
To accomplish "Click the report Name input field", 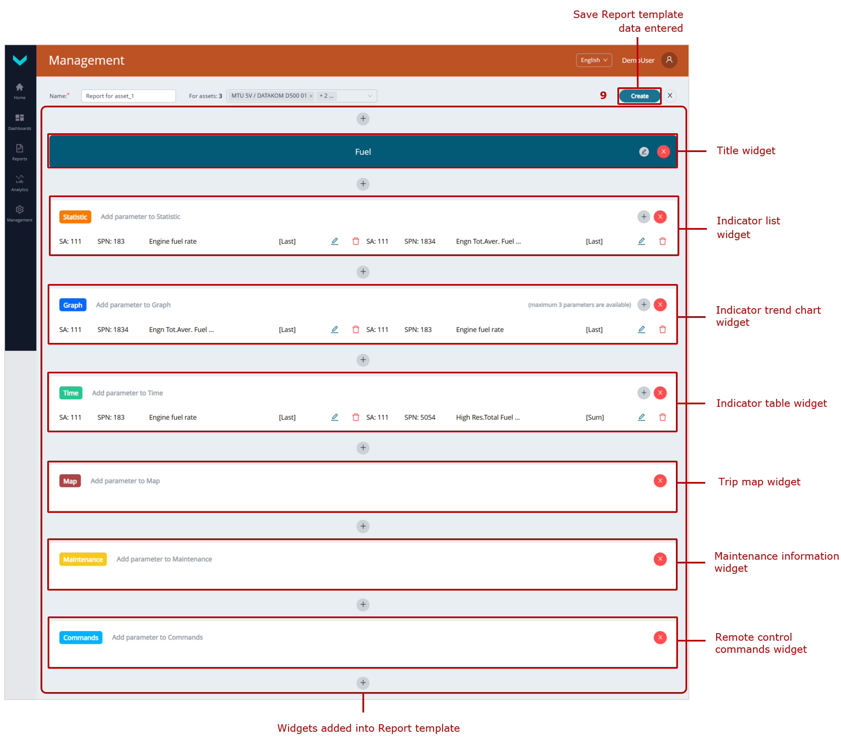I will tap(128, 96).
